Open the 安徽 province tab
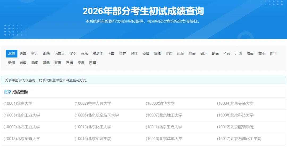The width and height of the screenshot is (287, 147). click(x=146, y=54)
